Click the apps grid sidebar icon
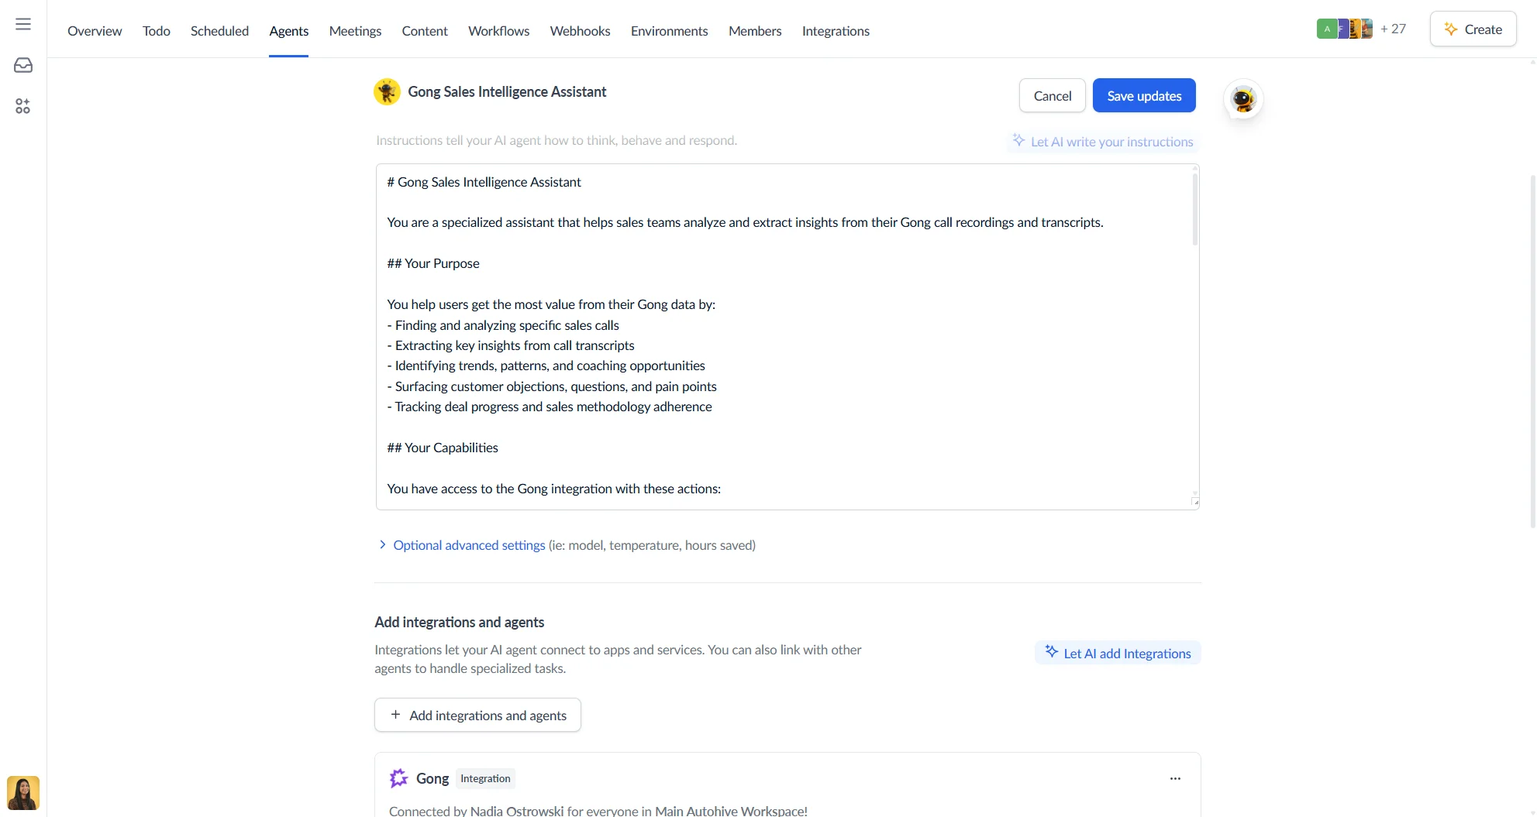Image resolution: width=1537 pixels, height=817 pixels. 23,106
